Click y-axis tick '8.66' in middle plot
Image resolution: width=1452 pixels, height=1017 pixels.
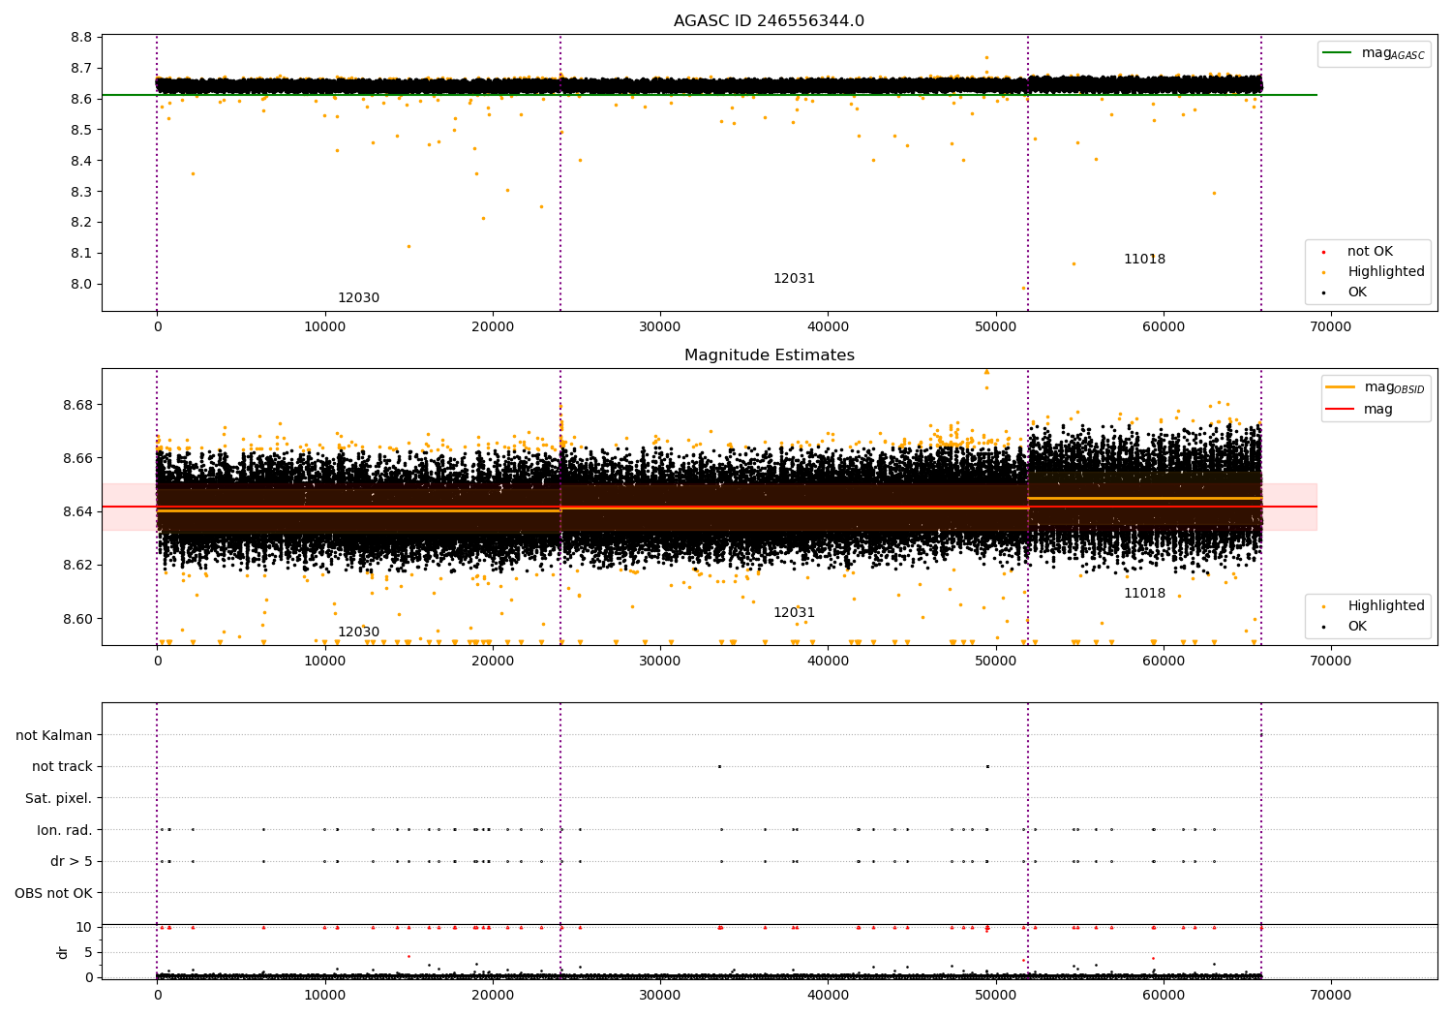click(78, 458)
